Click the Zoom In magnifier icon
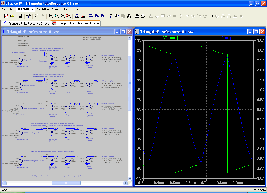This screenshot has height=193, width=267. 51,16
